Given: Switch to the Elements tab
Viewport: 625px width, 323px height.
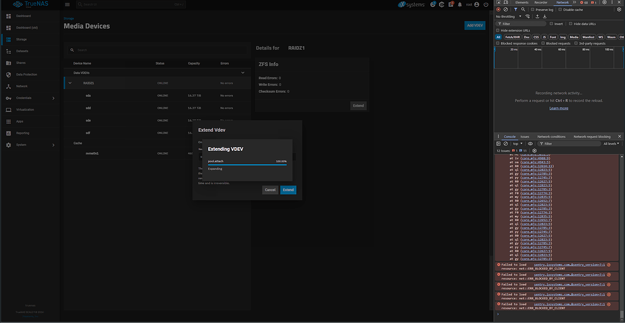Looking at the screenshot, I should (522, 2).
